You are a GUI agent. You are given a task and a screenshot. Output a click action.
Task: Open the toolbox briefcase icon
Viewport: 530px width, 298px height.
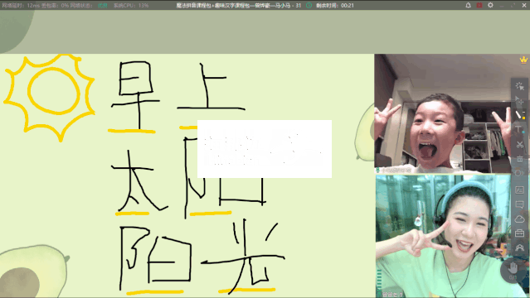tap(519, 233)
